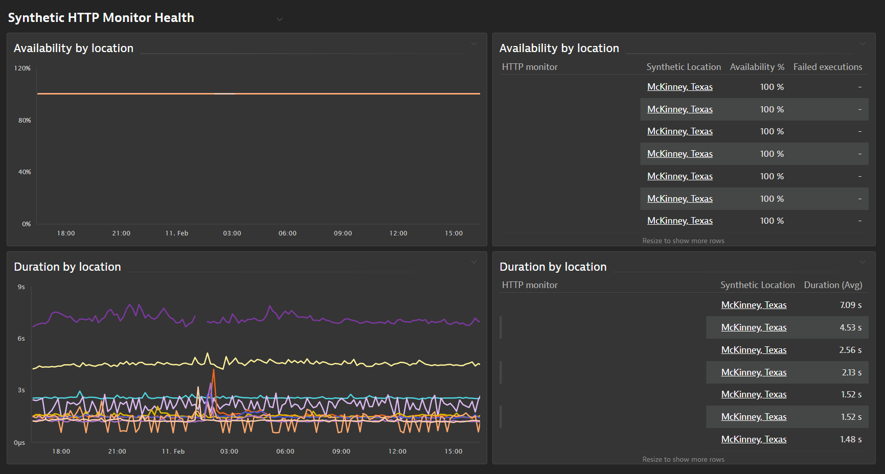Screen dimensions: 885x474
Task: Click the Duration (Avg) column header
Action: pyautogui.click(x=833, y=285)
